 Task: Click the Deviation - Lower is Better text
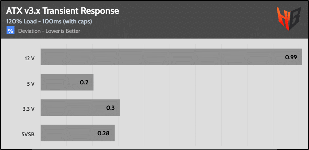(x=49, y=31)
